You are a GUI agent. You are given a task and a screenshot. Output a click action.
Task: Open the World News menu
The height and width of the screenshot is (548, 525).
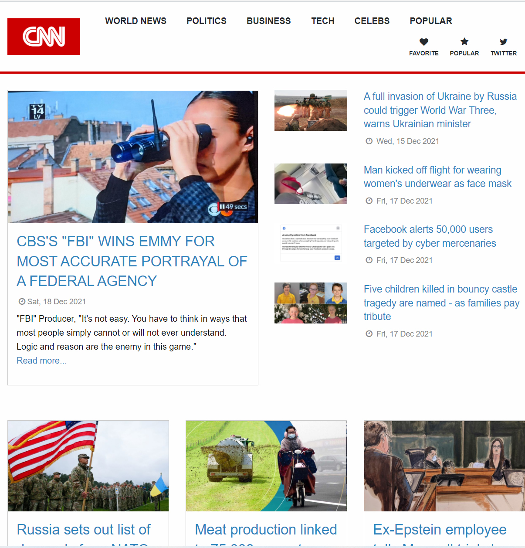point(135,21)
